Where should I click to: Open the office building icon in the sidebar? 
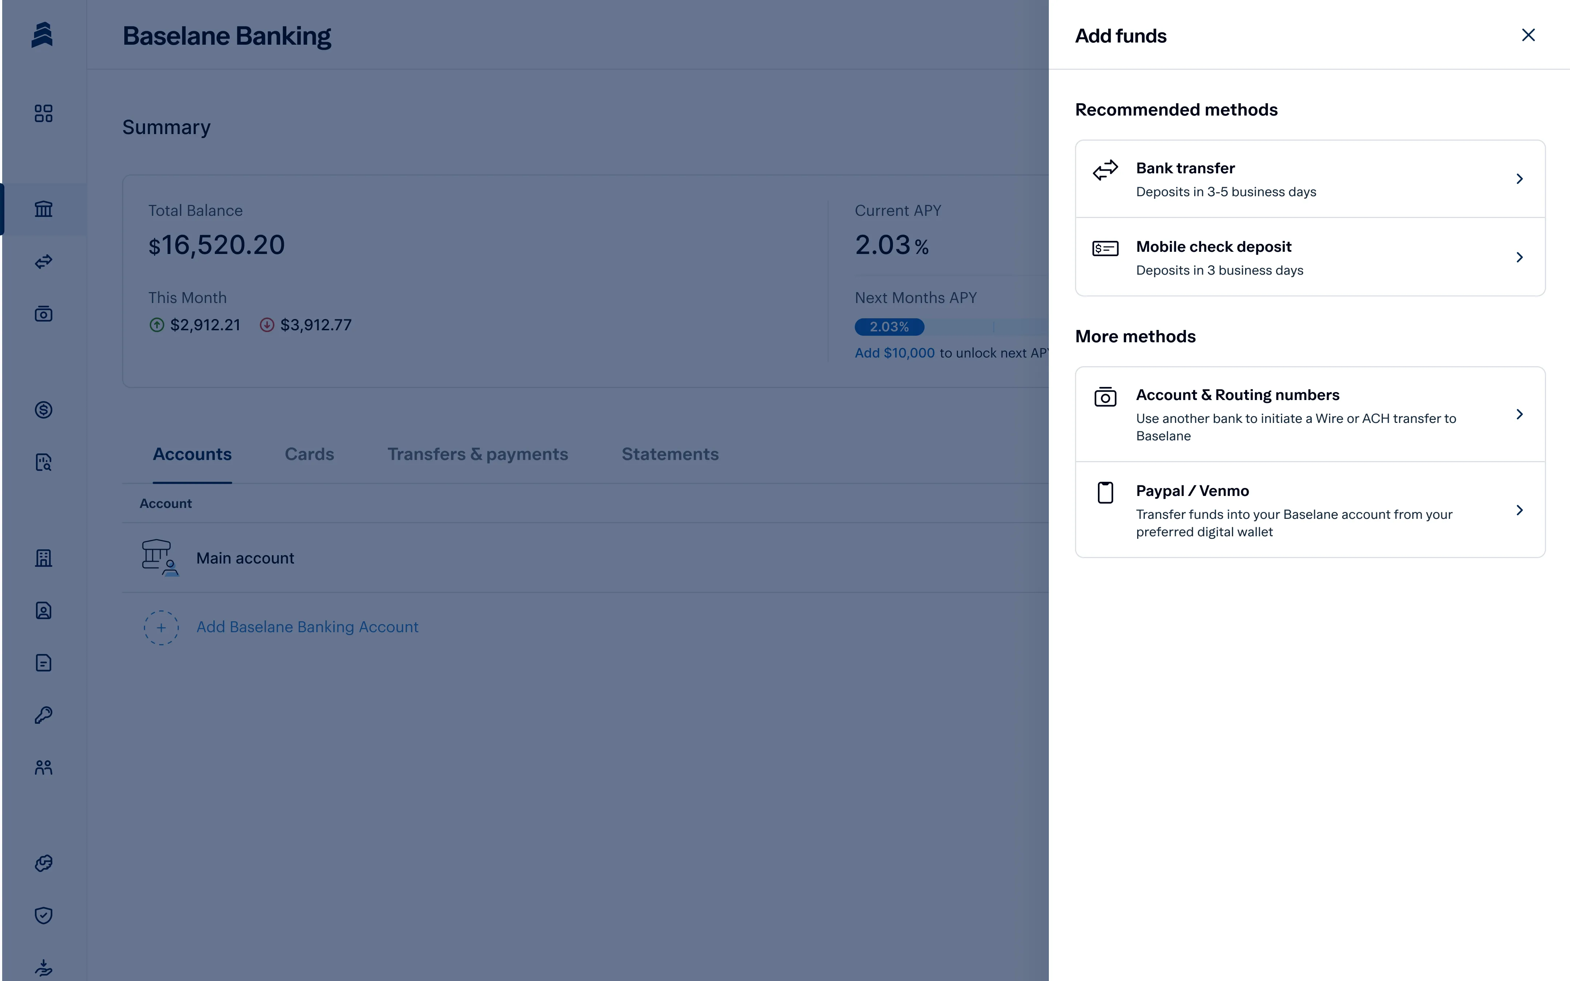pyautogui.click(x=44, y=558)
